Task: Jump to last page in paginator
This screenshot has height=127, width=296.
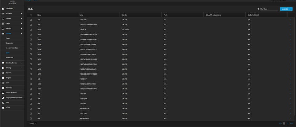Action: point(292,123)
